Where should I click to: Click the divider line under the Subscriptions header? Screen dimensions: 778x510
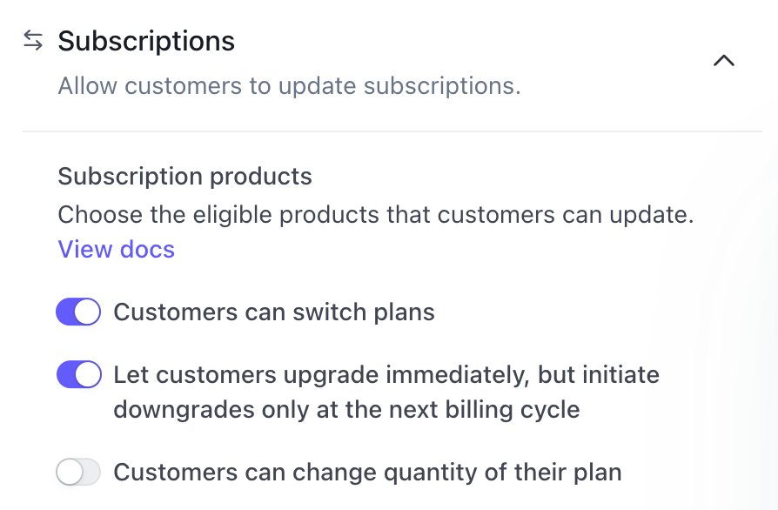point(392,131)
